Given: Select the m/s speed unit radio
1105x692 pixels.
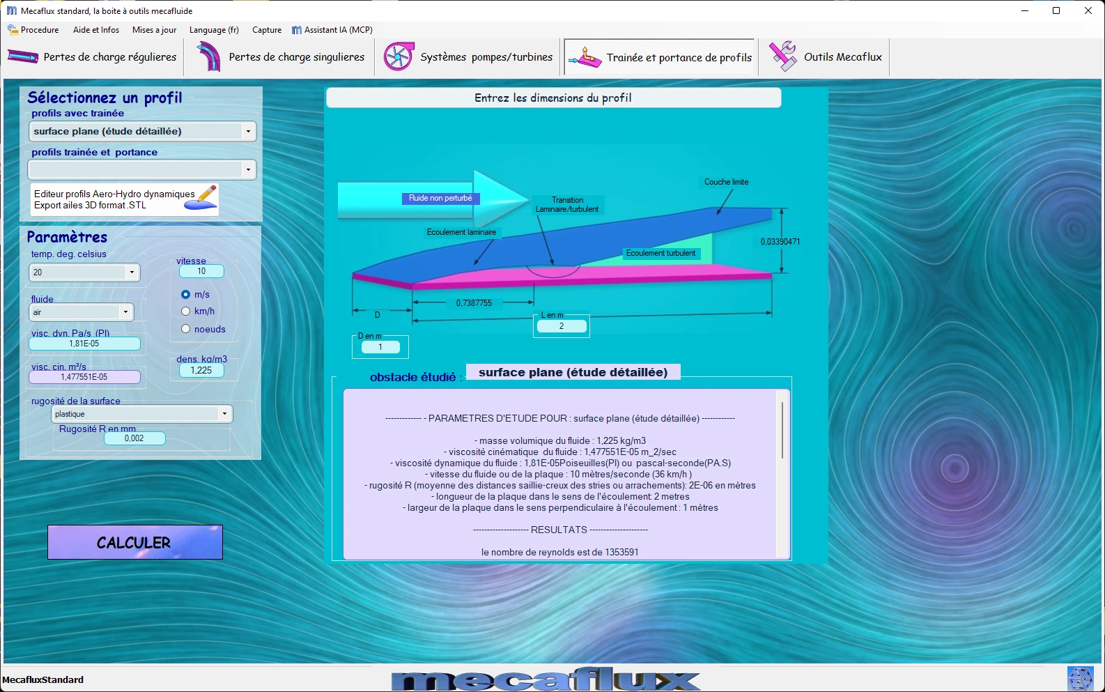Looking at the screenshot, I should [x=185, y=295].
